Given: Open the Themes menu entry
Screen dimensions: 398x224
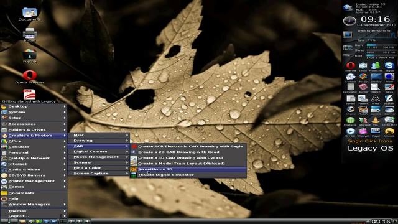Looking at the screenshot, I should pos(34,211).
